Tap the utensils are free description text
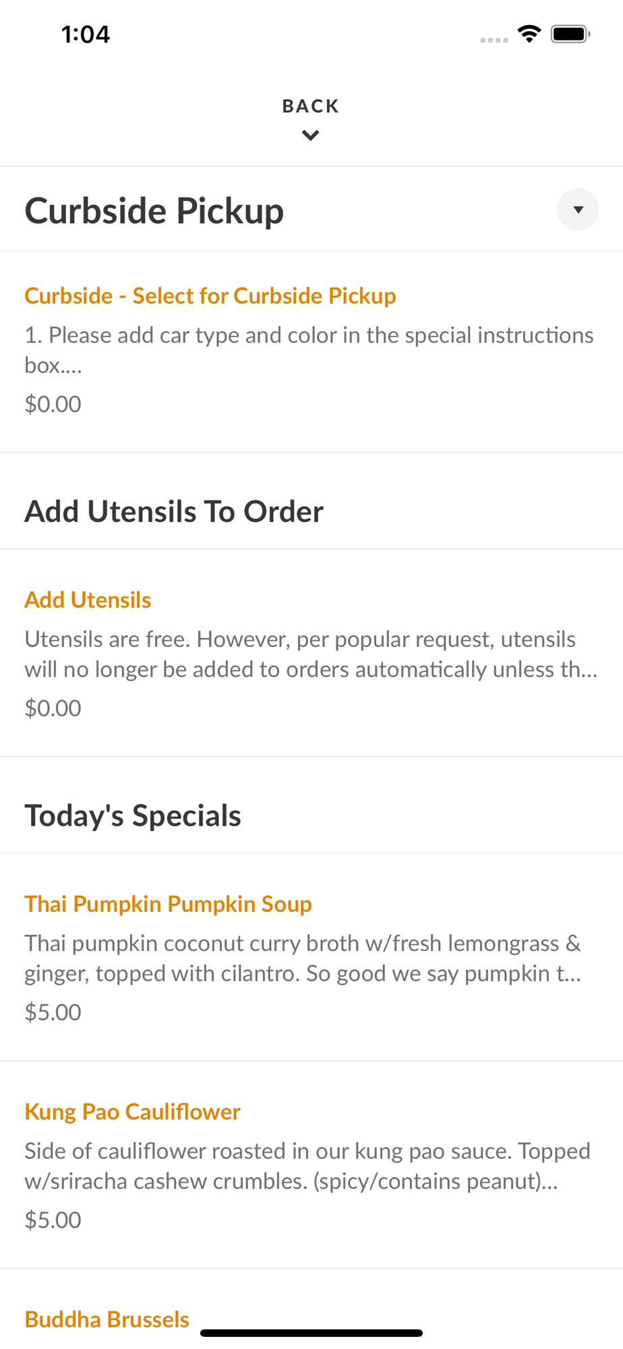This screenshot has height=1349, width=623. click(311, 654)
